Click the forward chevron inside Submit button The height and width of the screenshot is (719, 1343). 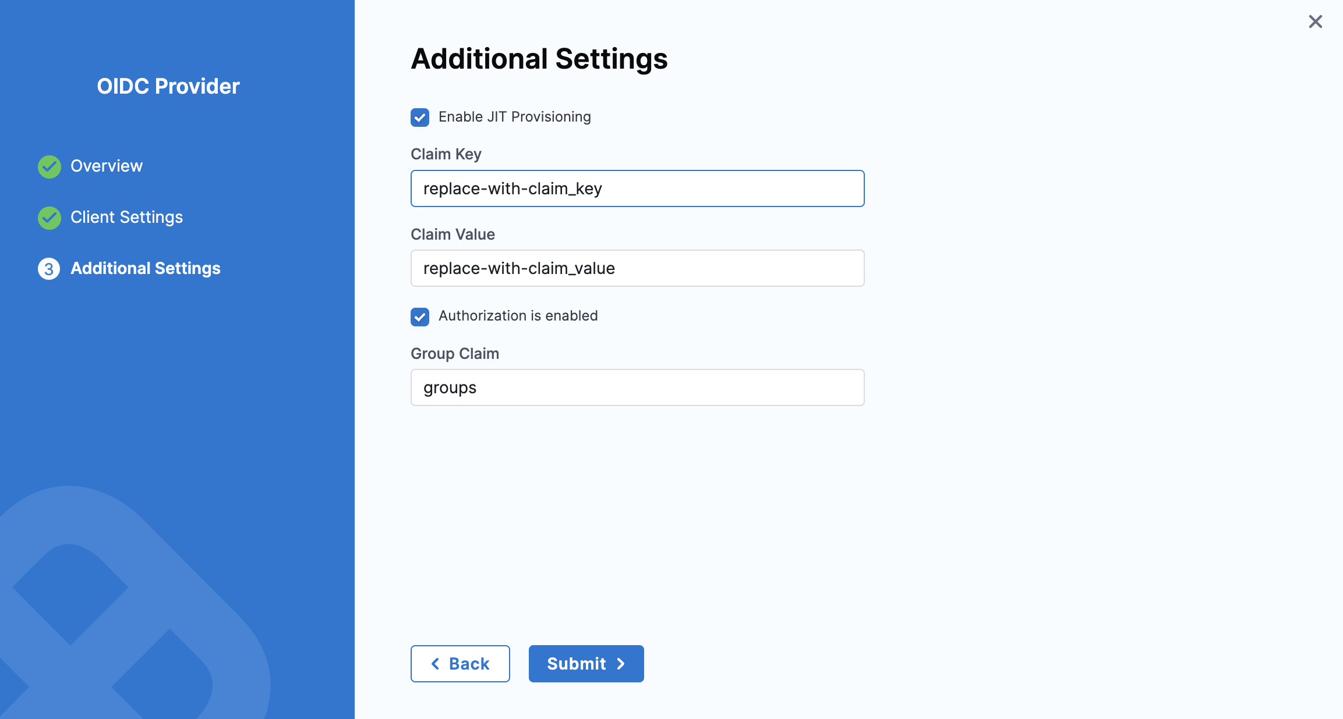[621, 664]
